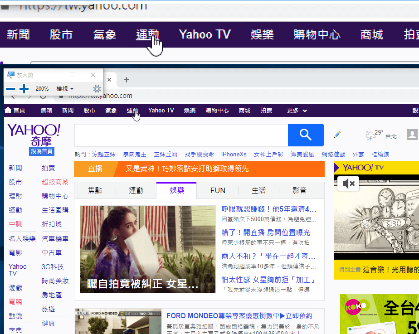Viewport: 419px width, 334px height.
Task: Click the 特別企畫 music feature caption
Action: (x=379, y=270)
